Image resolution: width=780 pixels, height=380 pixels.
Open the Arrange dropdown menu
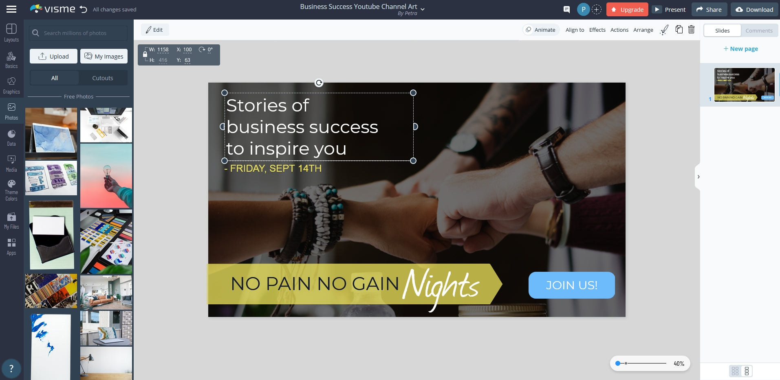[x=643, y=30]
